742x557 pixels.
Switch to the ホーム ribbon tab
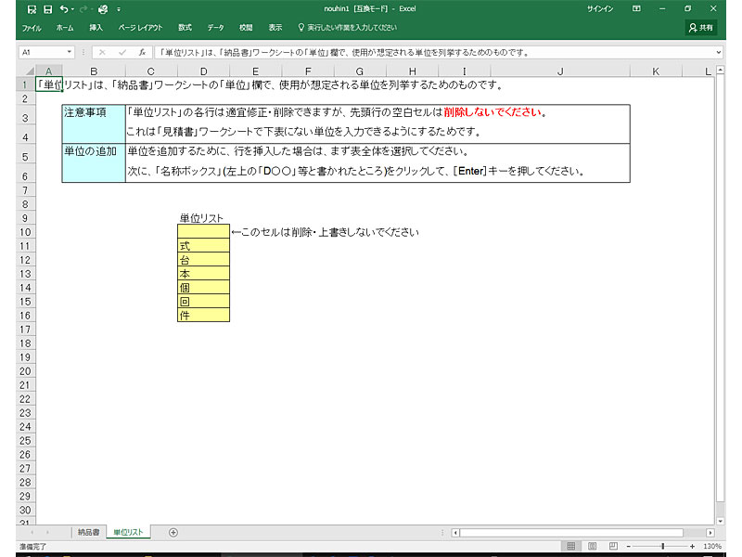[65, 28]
